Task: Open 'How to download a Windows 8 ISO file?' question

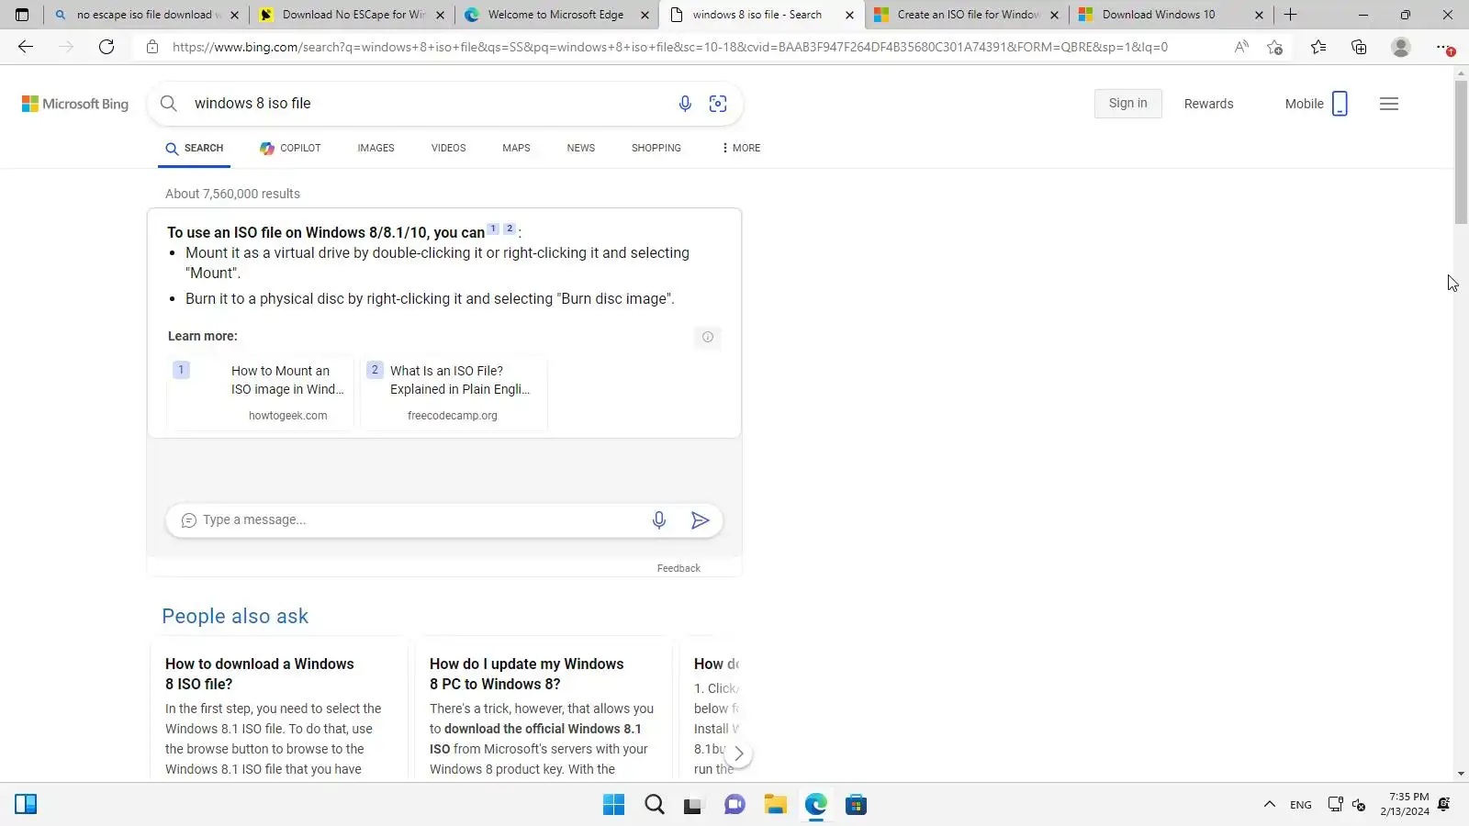Action: pos(260,674)
